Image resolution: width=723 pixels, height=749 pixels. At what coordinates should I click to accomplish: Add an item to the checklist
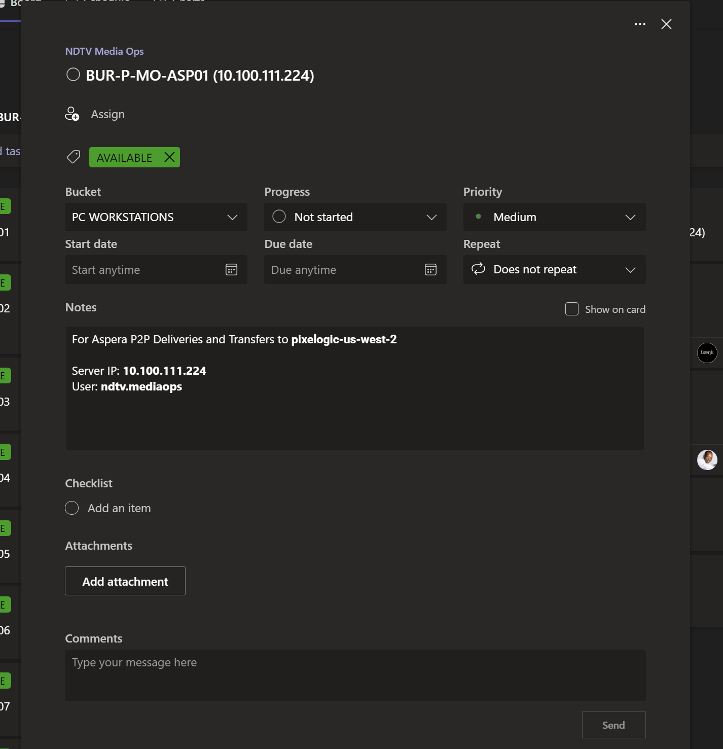click(x=119, y=508)
